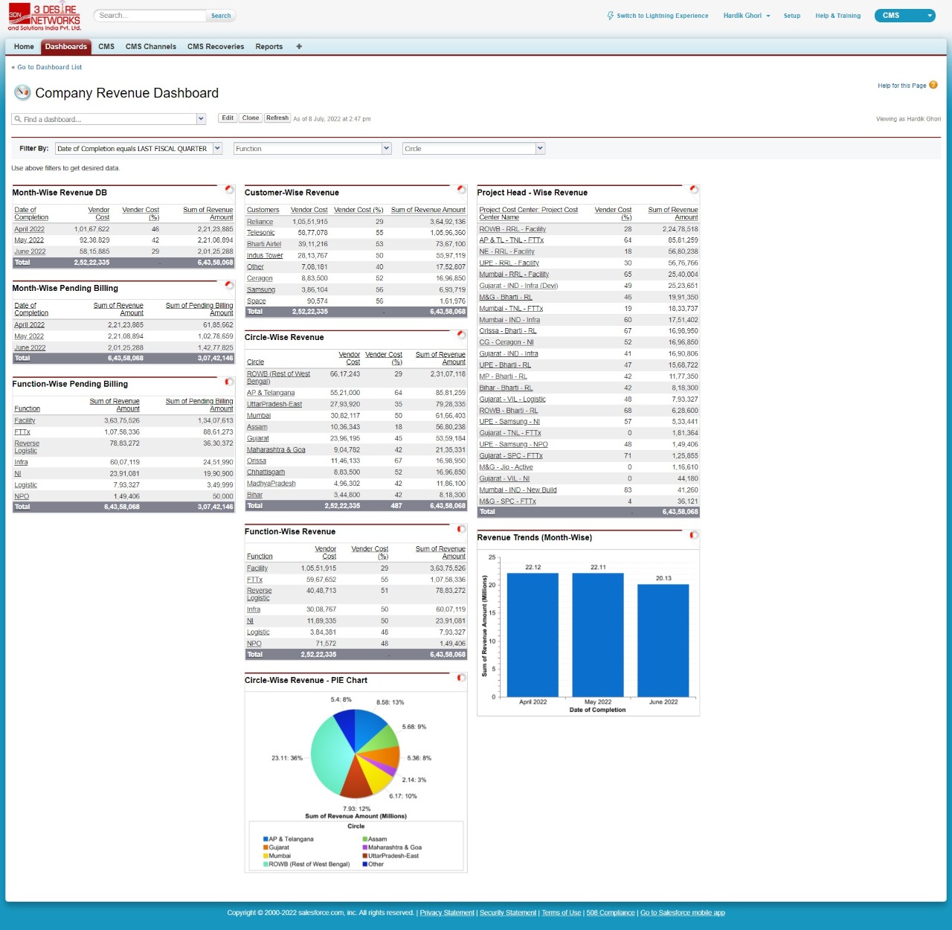Open the CMS Channels tab
Viewport: 952px width, 930px height.
pos(151,46)
